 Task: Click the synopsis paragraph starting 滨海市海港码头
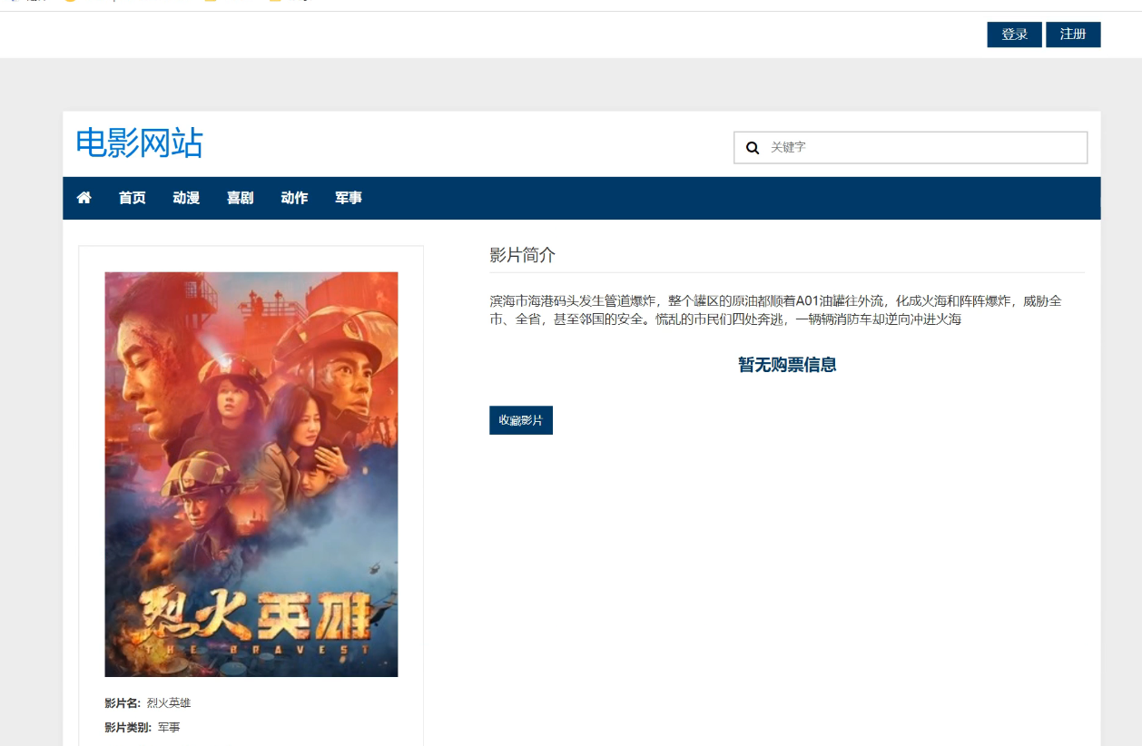[776, 309]
